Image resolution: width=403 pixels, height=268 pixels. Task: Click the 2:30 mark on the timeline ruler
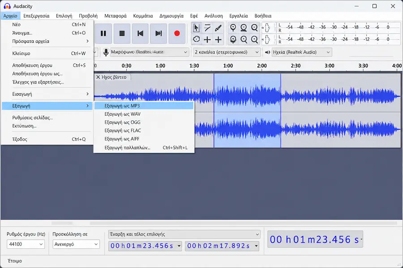296,66
